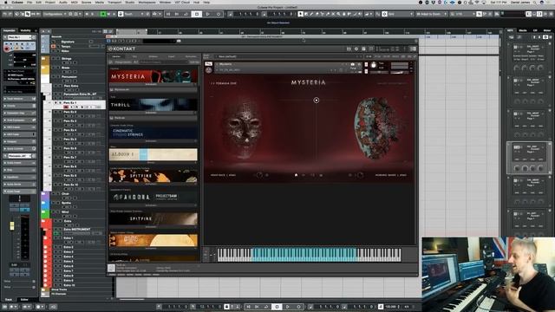
Task: Adjust the inspector channel volume fader
Action: pyautogui.click(x=12, y=225)
